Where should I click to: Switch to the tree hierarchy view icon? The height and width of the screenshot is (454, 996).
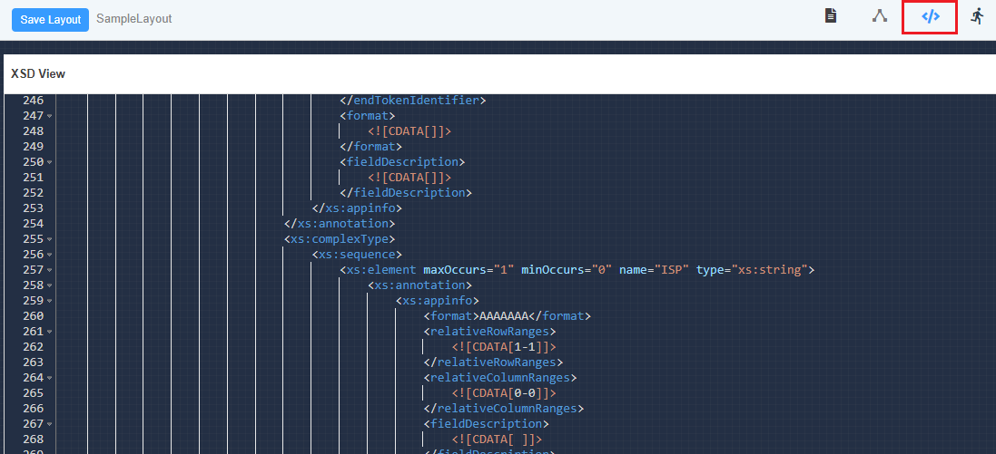pyautogui.click(x=879, y=16)
